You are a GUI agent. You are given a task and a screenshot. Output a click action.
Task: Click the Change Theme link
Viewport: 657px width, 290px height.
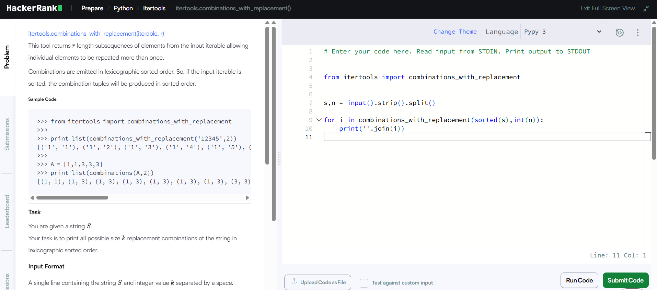[x=455, y=32]
